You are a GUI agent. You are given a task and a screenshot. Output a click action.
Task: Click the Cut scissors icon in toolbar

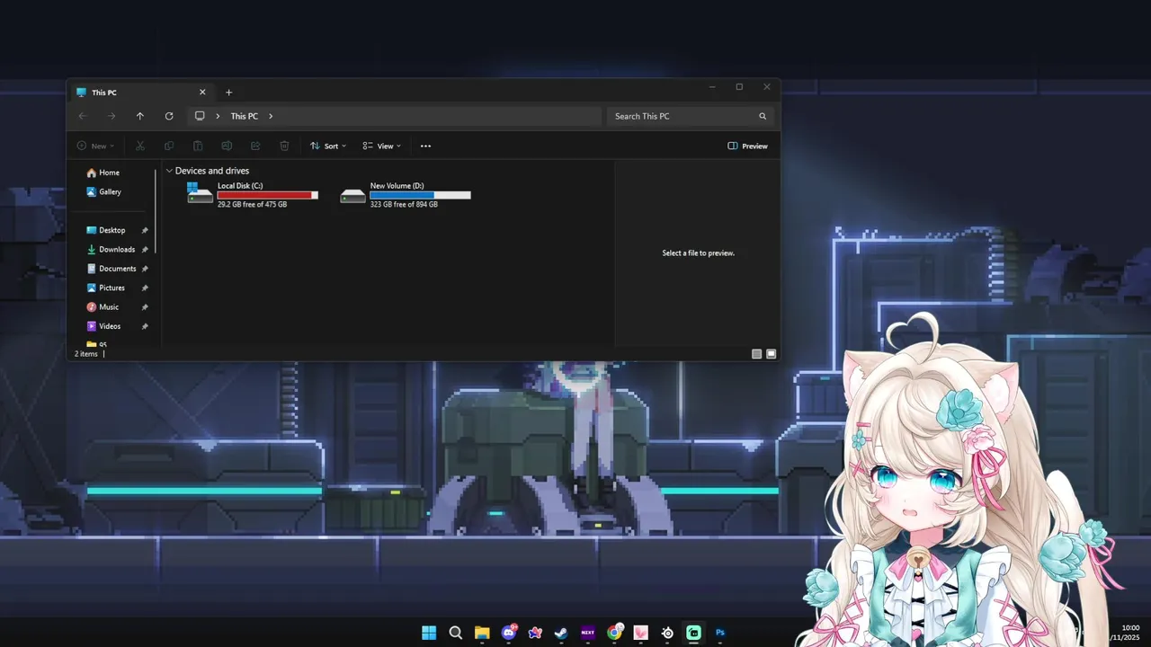point(140,146)
